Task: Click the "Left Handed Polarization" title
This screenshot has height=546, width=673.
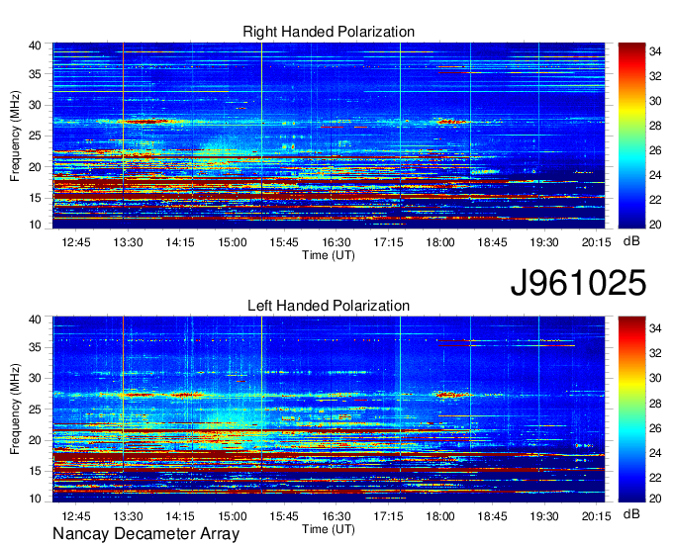Action: (329, 306)
